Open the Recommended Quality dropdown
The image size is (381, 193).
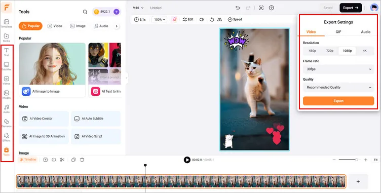click(338, 88)
